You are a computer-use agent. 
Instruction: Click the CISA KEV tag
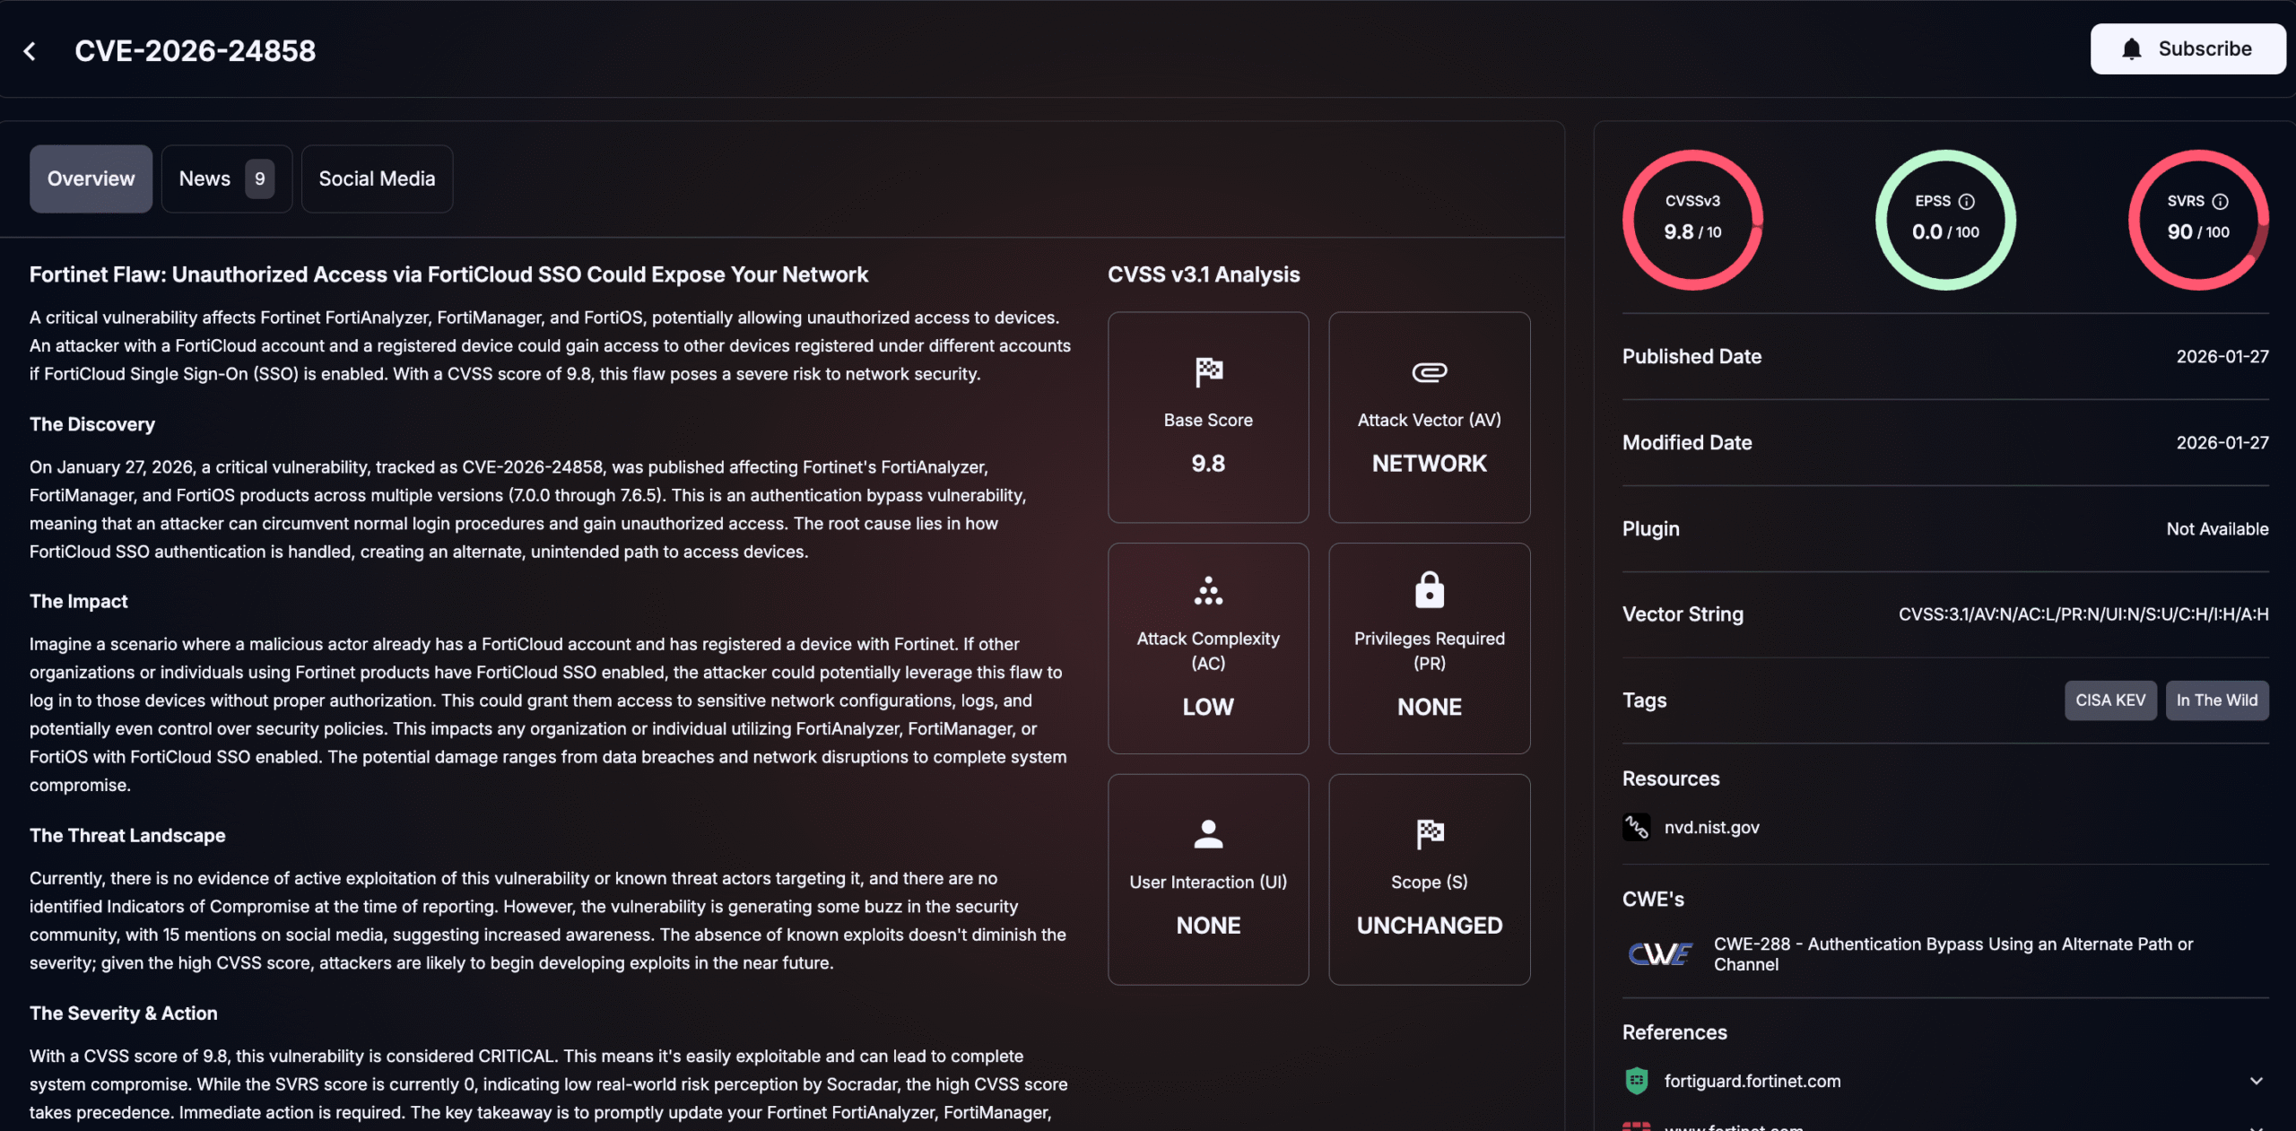coord(2110,700)
